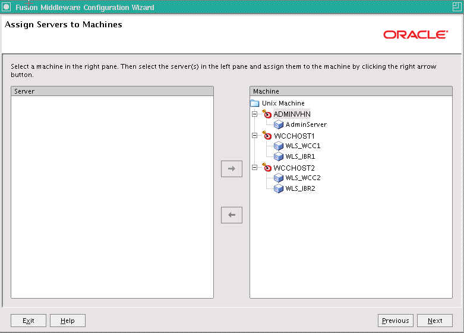
Task: Click the WCCHOST2 machine icon
Action: click(267, 167)
